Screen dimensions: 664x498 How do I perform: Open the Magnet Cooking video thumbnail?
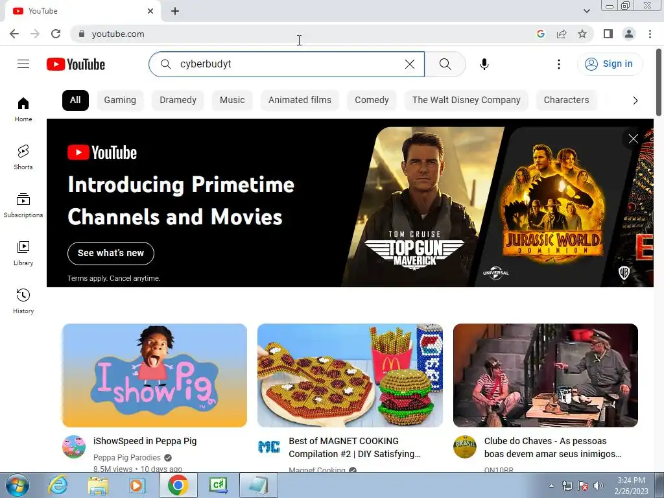coord(350,375)
